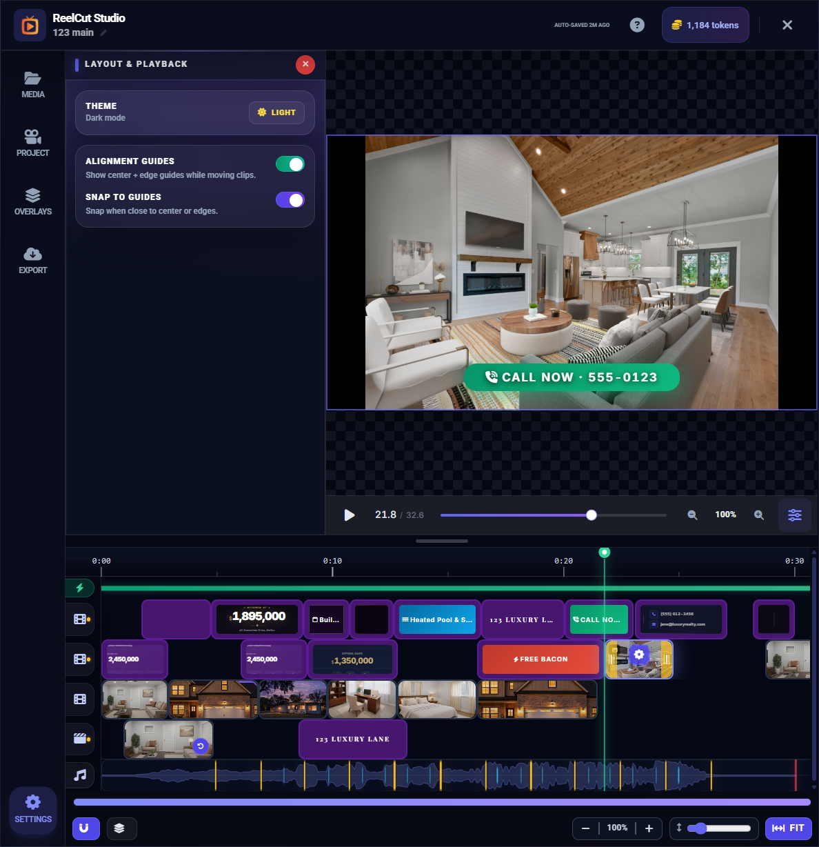Viewport: 819px width, 847px height.
Task: Open the Overlays sidebar tab
Action: click(32, 201)
